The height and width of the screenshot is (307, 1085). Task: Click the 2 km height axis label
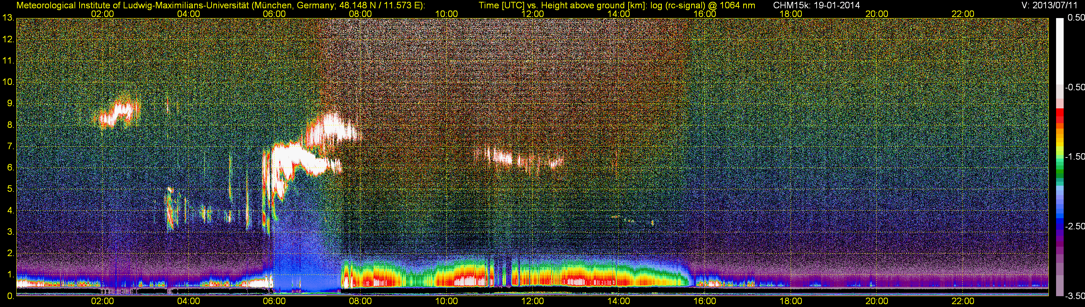(10, 253)
